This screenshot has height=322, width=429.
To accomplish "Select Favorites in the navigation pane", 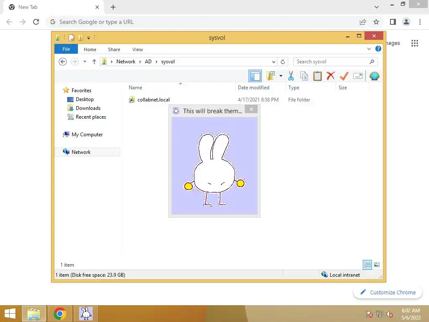I will [x=81, y=91].
